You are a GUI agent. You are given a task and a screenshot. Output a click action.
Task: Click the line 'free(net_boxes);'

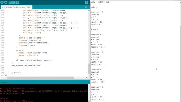tap(28, 45)
